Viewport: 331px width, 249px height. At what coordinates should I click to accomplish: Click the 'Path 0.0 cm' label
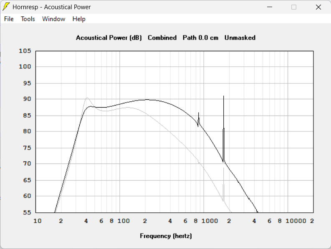(x=200, y=38)
